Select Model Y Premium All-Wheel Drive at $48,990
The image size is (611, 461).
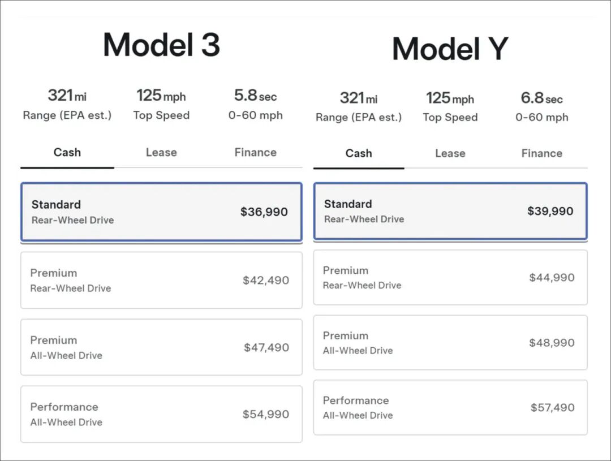[450, 343]
